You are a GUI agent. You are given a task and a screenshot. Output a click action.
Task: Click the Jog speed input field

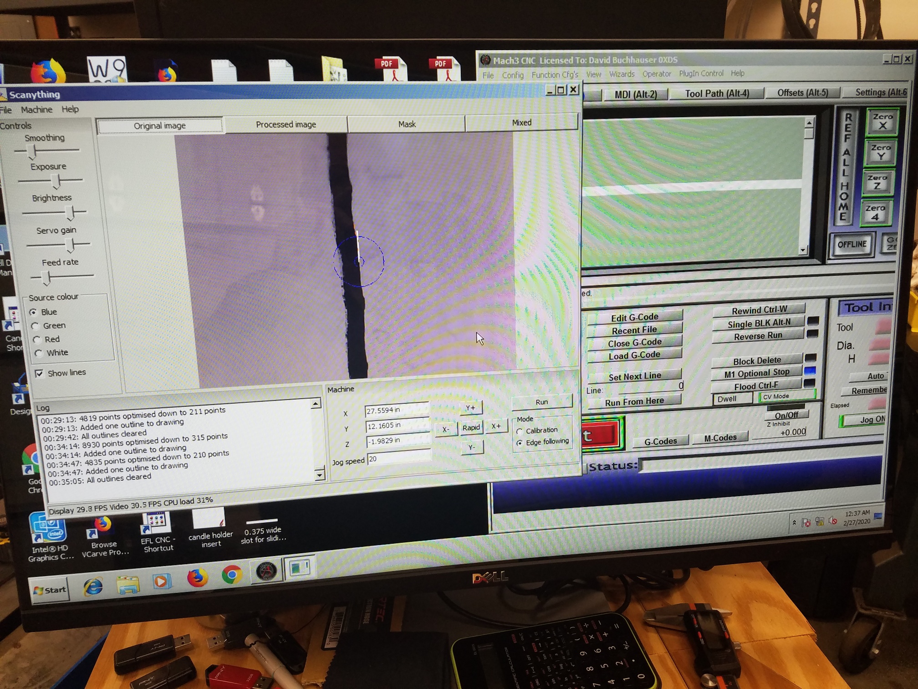[399, 458]
